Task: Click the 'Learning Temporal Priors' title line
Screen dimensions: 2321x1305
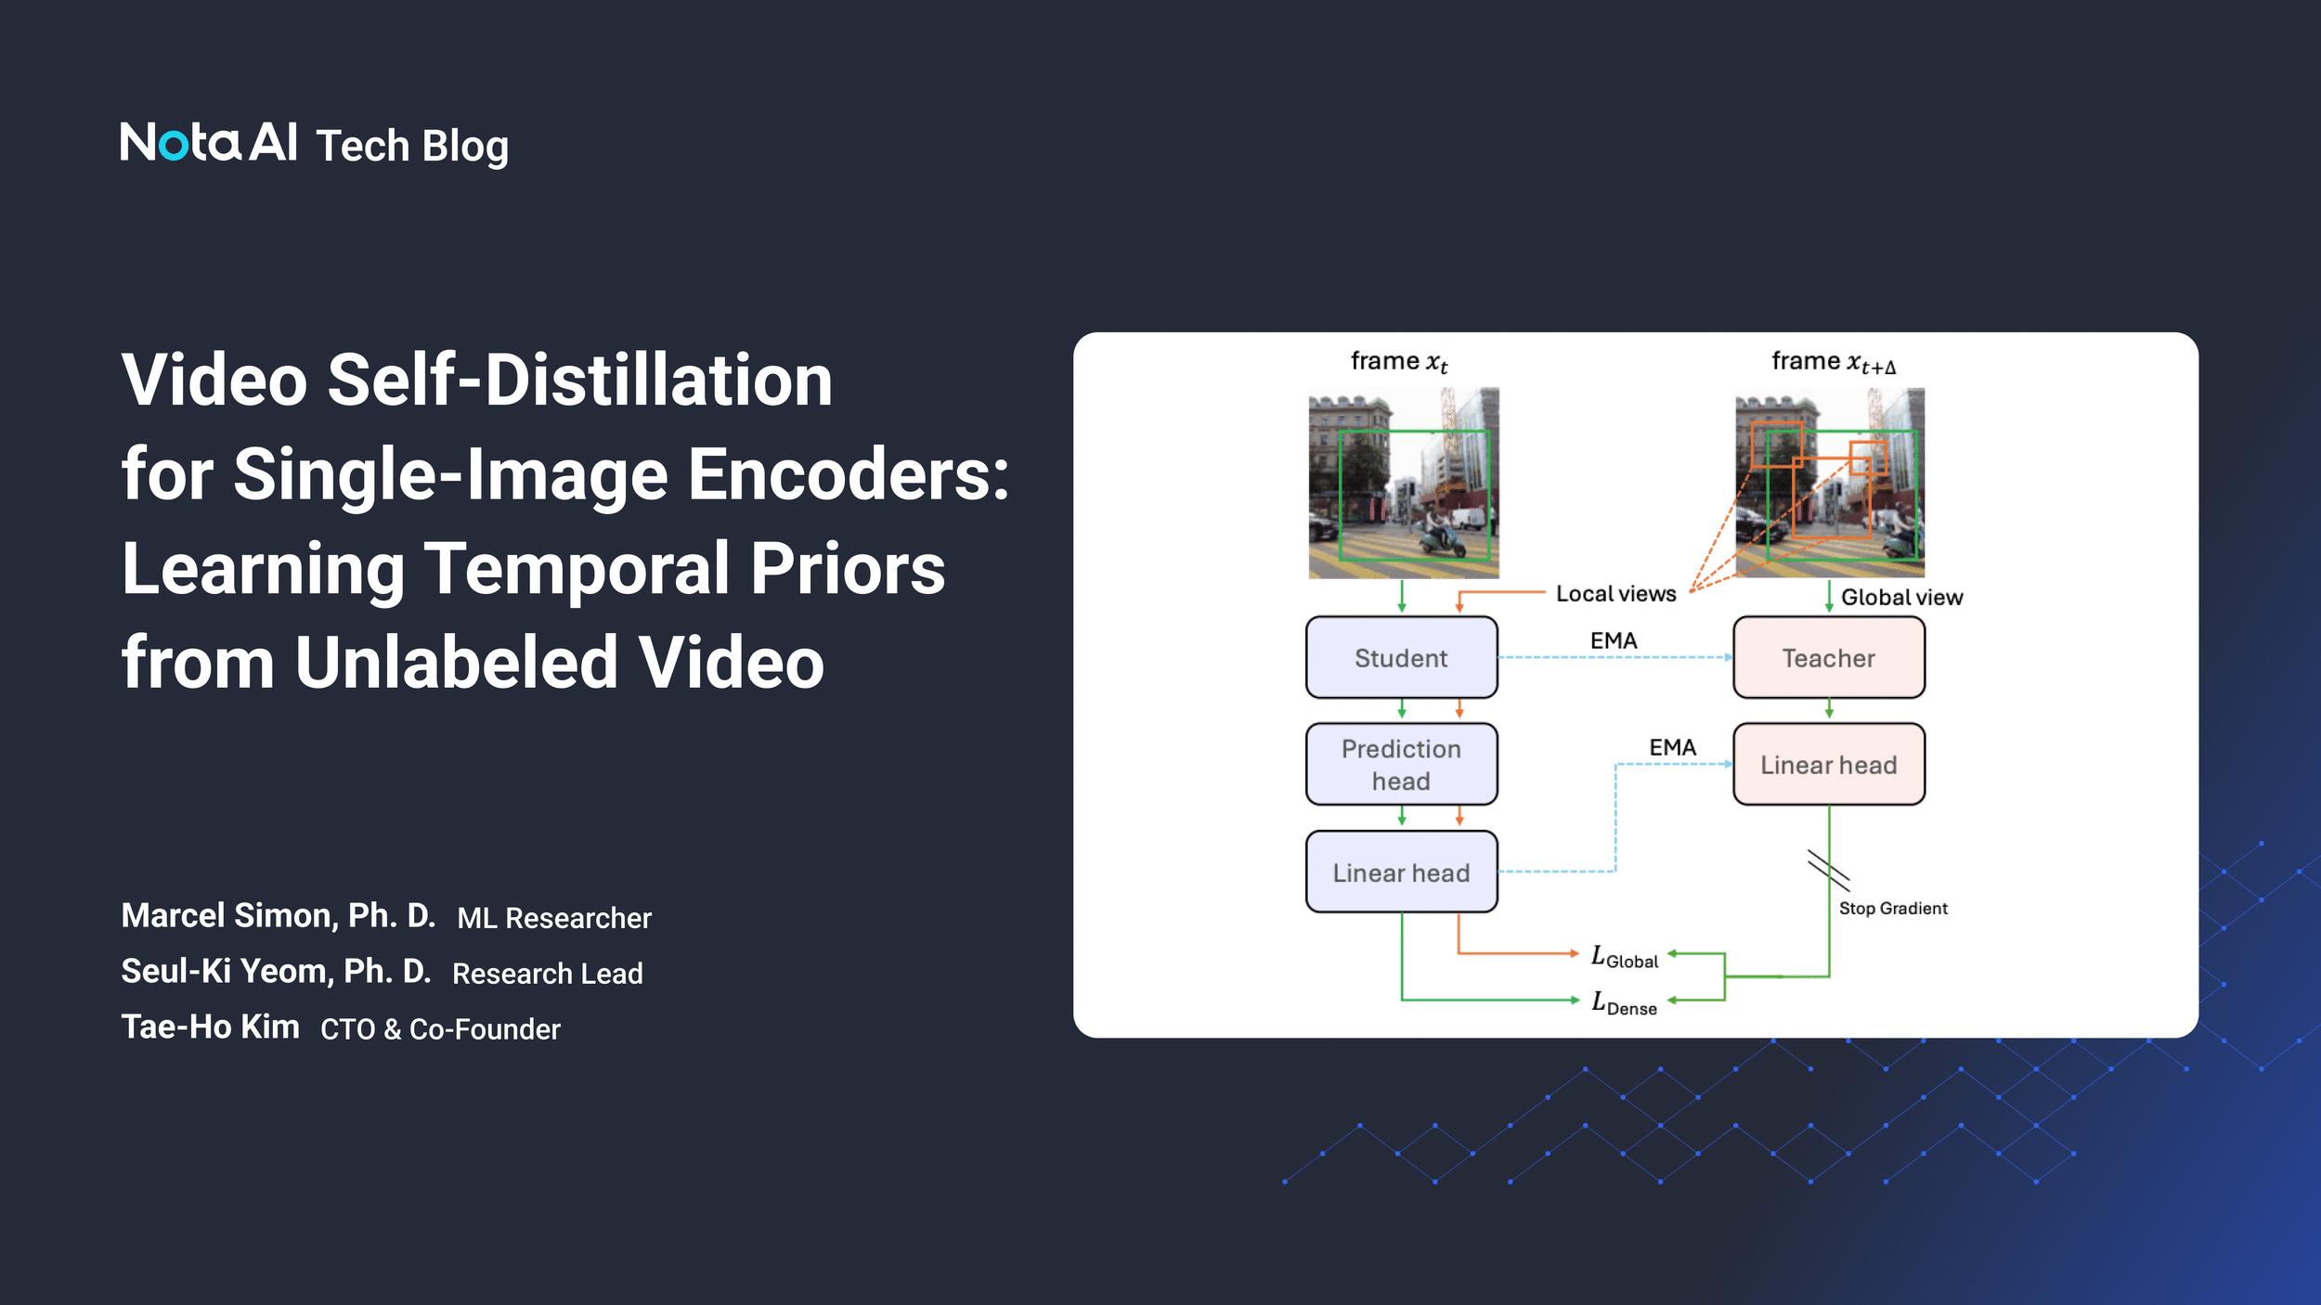Action: point(534,570)
